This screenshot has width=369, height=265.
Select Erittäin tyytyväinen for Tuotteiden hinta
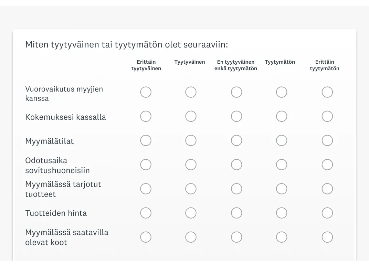[x=146, y=213]
